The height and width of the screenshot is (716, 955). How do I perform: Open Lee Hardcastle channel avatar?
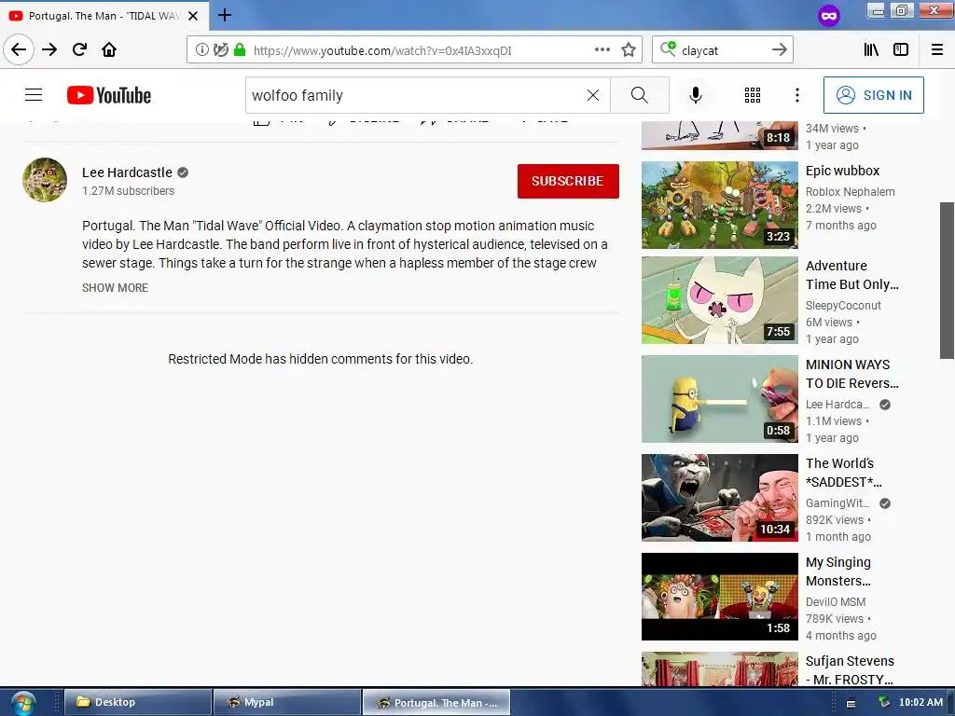coord(45,180)
